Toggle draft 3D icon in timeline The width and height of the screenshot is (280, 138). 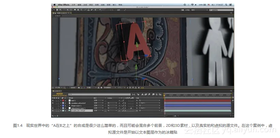[x=138, y=95]
